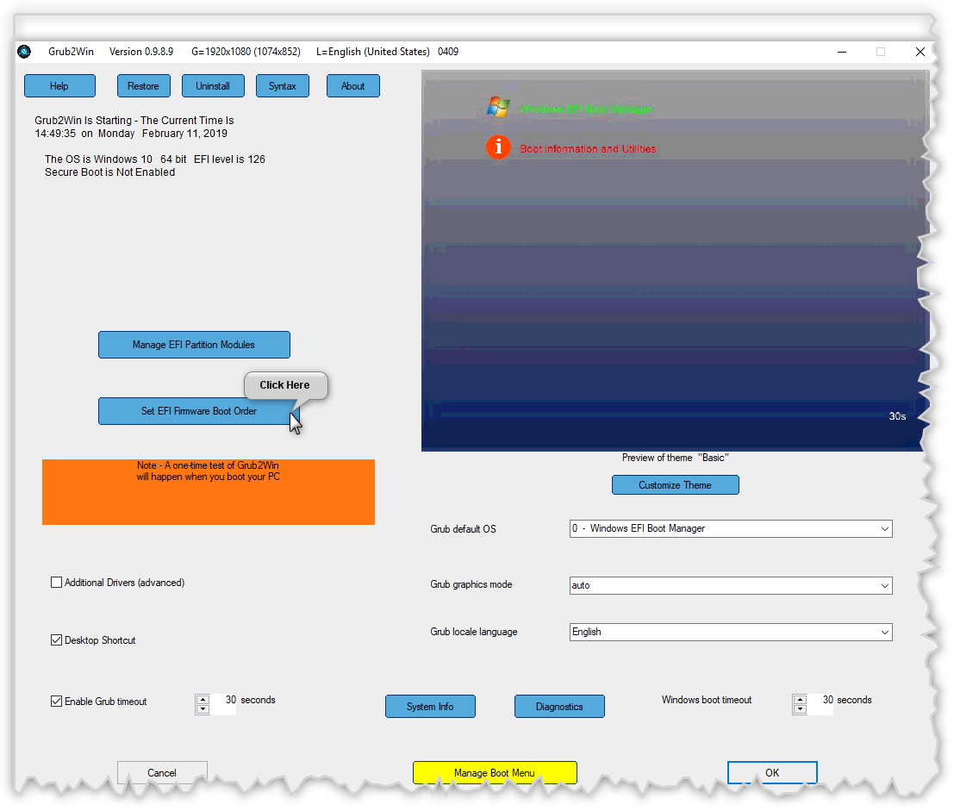This screenshot has height=811, width=954.
Task: Enable Additional Drivers (advanced) checkbox
Action: click(x=57, y=583)
